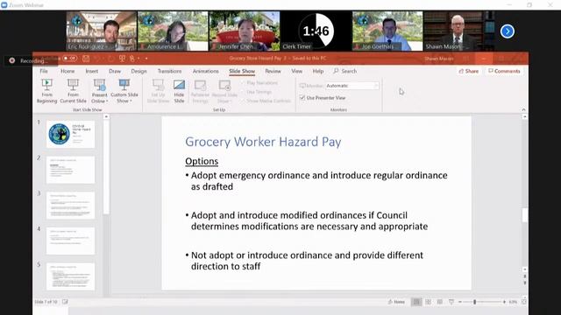The height and width of the screenshot is (315, 561).
Task: Click the Touch/Mouse Mode icon
Action: [132, 59]
